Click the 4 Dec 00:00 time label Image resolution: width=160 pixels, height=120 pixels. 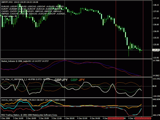pos(69,118)
